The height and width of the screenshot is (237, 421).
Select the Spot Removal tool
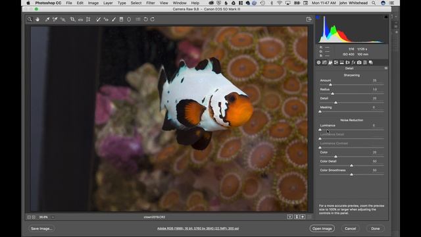pos(98,19)
